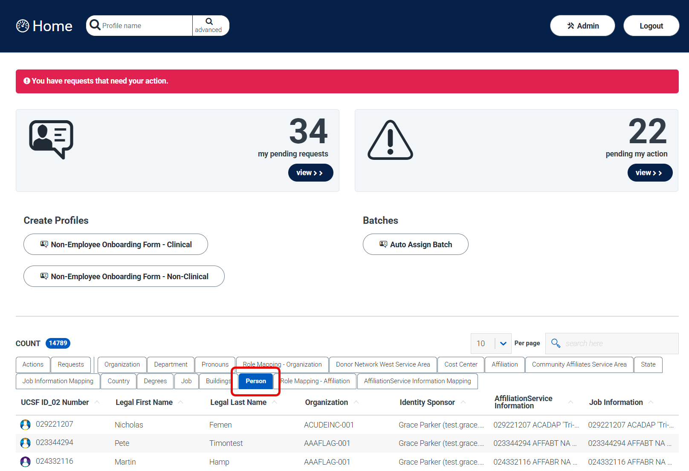Click the warning triangle icon on pending-action card
The width and height of the screenshot is (689, 471).
389,139
